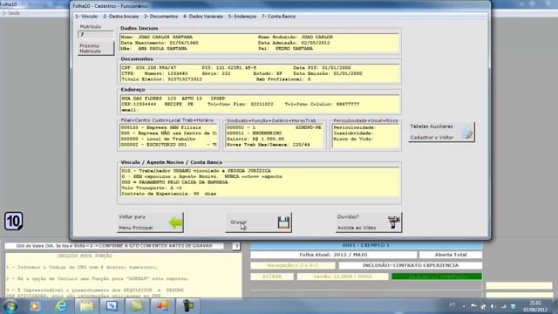Click the 'ACCESS' status field
This screenshot has width=558, height=314.
point(272,276)
